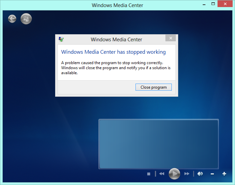Click the Close program button
The height and width of the screenshot is (185, 235).
154,87
